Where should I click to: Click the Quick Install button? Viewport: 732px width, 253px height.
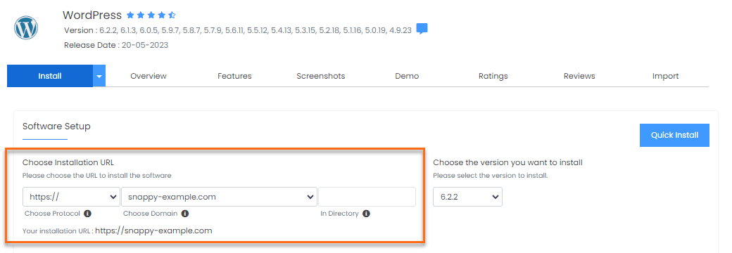(674, 135)
